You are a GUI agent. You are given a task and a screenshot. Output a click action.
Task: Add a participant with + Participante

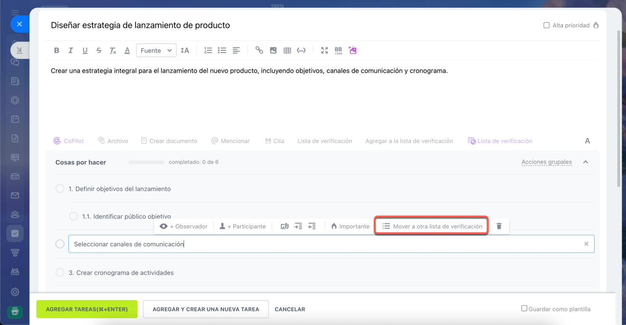[x=243, y=226]
